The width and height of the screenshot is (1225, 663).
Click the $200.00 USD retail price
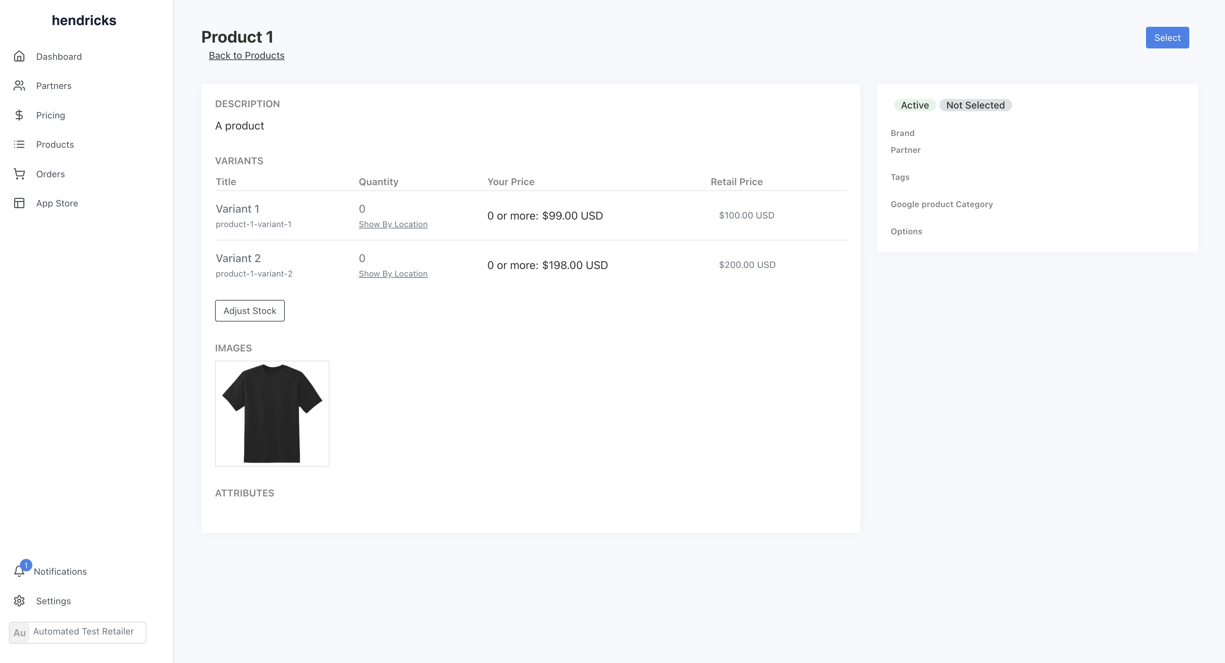coord(747,265)
